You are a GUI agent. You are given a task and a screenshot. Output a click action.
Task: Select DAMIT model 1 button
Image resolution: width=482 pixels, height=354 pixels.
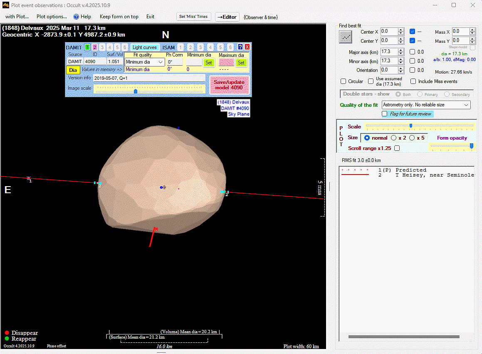(x=87, y=47)
